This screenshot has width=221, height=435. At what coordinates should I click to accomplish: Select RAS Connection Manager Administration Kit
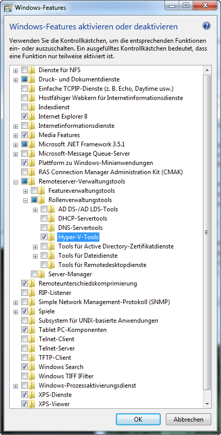[110, 172]
